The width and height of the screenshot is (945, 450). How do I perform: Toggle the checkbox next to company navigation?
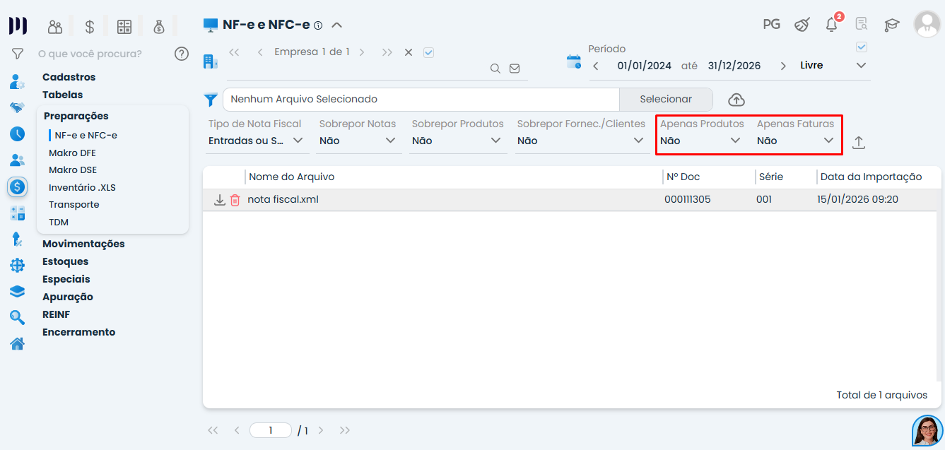pos(428,52)
